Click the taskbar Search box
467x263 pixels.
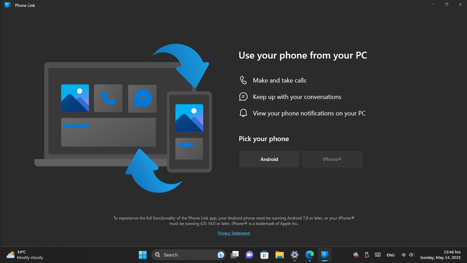[x=189, y=255]
